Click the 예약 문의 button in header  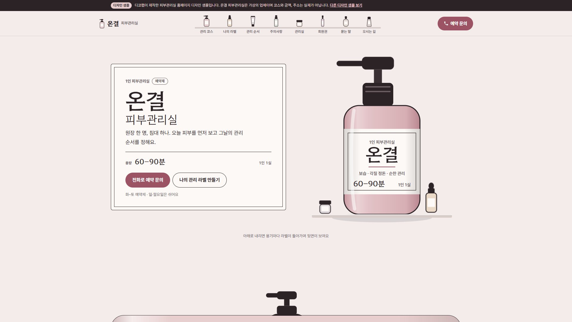(x=455, y=24)
